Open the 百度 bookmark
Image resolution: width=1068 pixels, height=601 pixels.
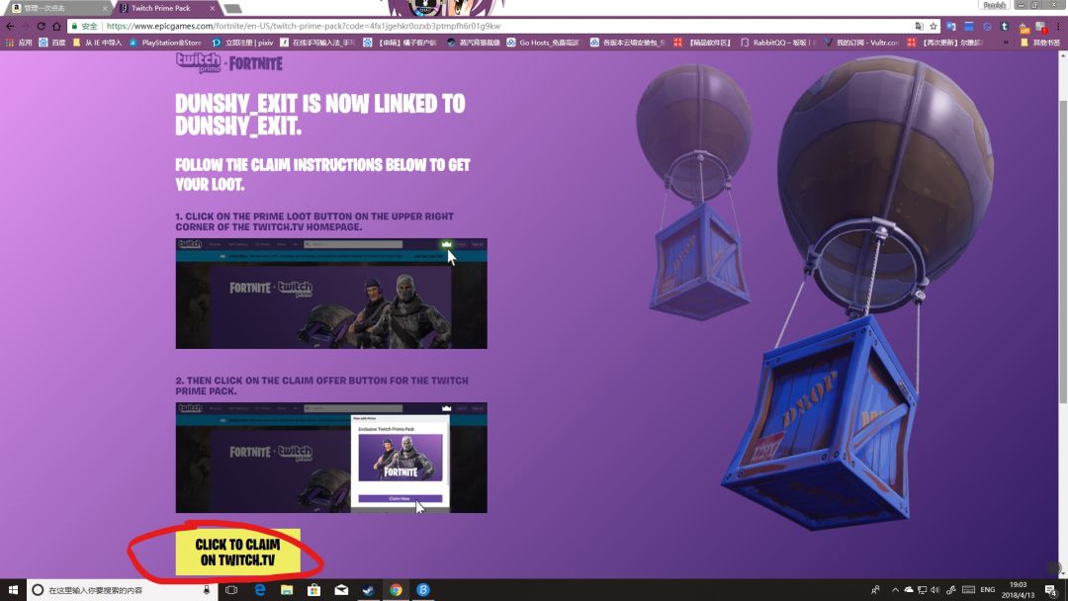[x=52, y=43]
